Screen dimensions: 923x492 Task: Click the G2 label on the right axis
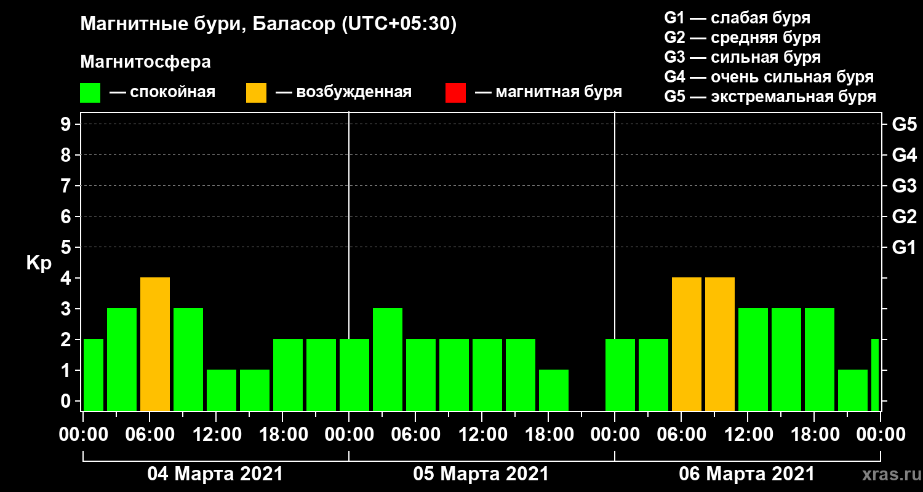click(905, 216)
